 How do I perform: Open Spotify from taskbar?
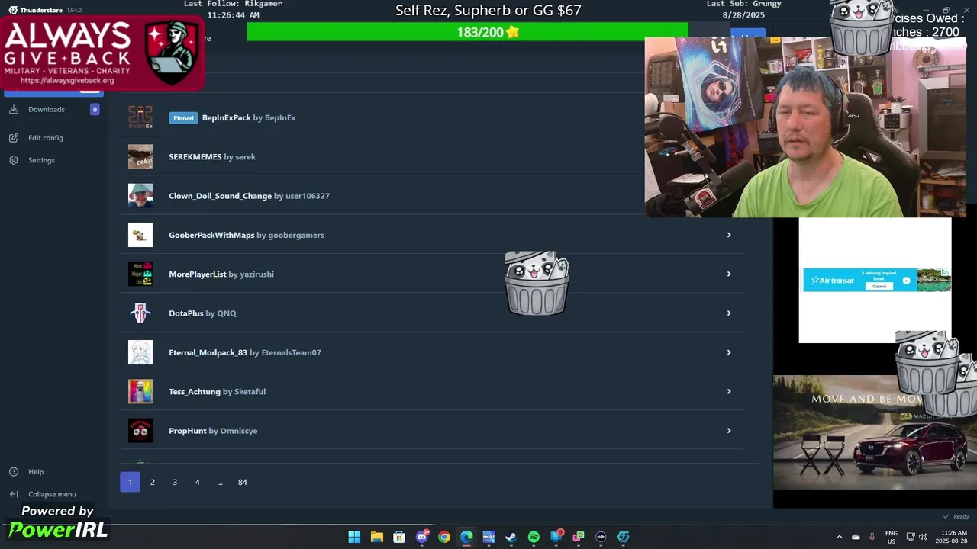tap(534, 537)
